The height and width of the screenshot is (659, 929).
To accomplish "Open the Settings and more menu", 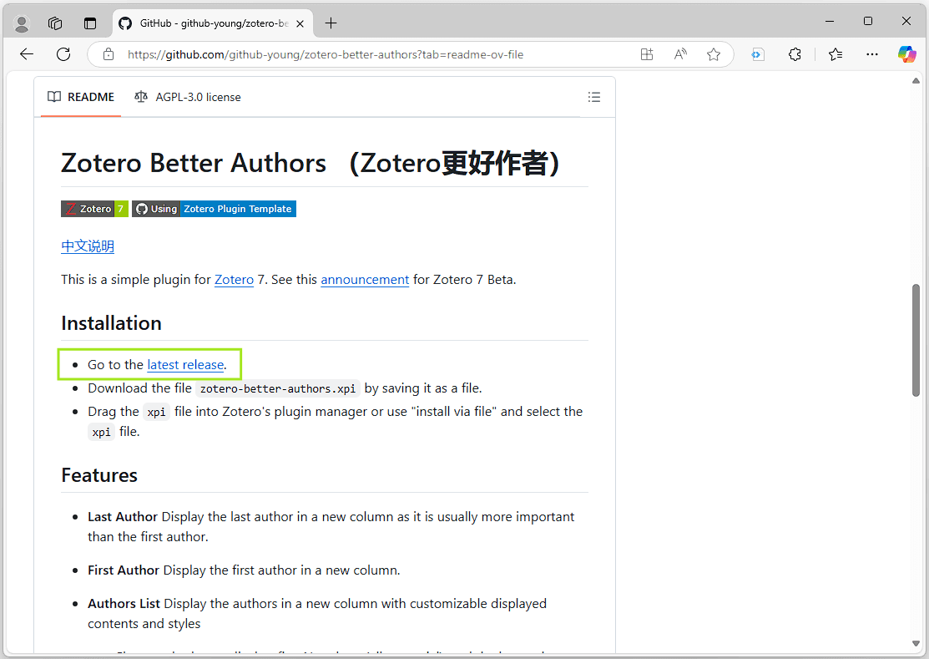I will pyautogui.click(x=872, y=53).
